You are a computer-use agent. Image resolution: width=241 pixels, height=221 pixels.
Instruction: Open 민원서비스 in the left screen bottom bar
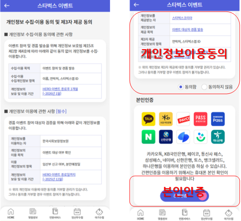click(x=55, y=213)
